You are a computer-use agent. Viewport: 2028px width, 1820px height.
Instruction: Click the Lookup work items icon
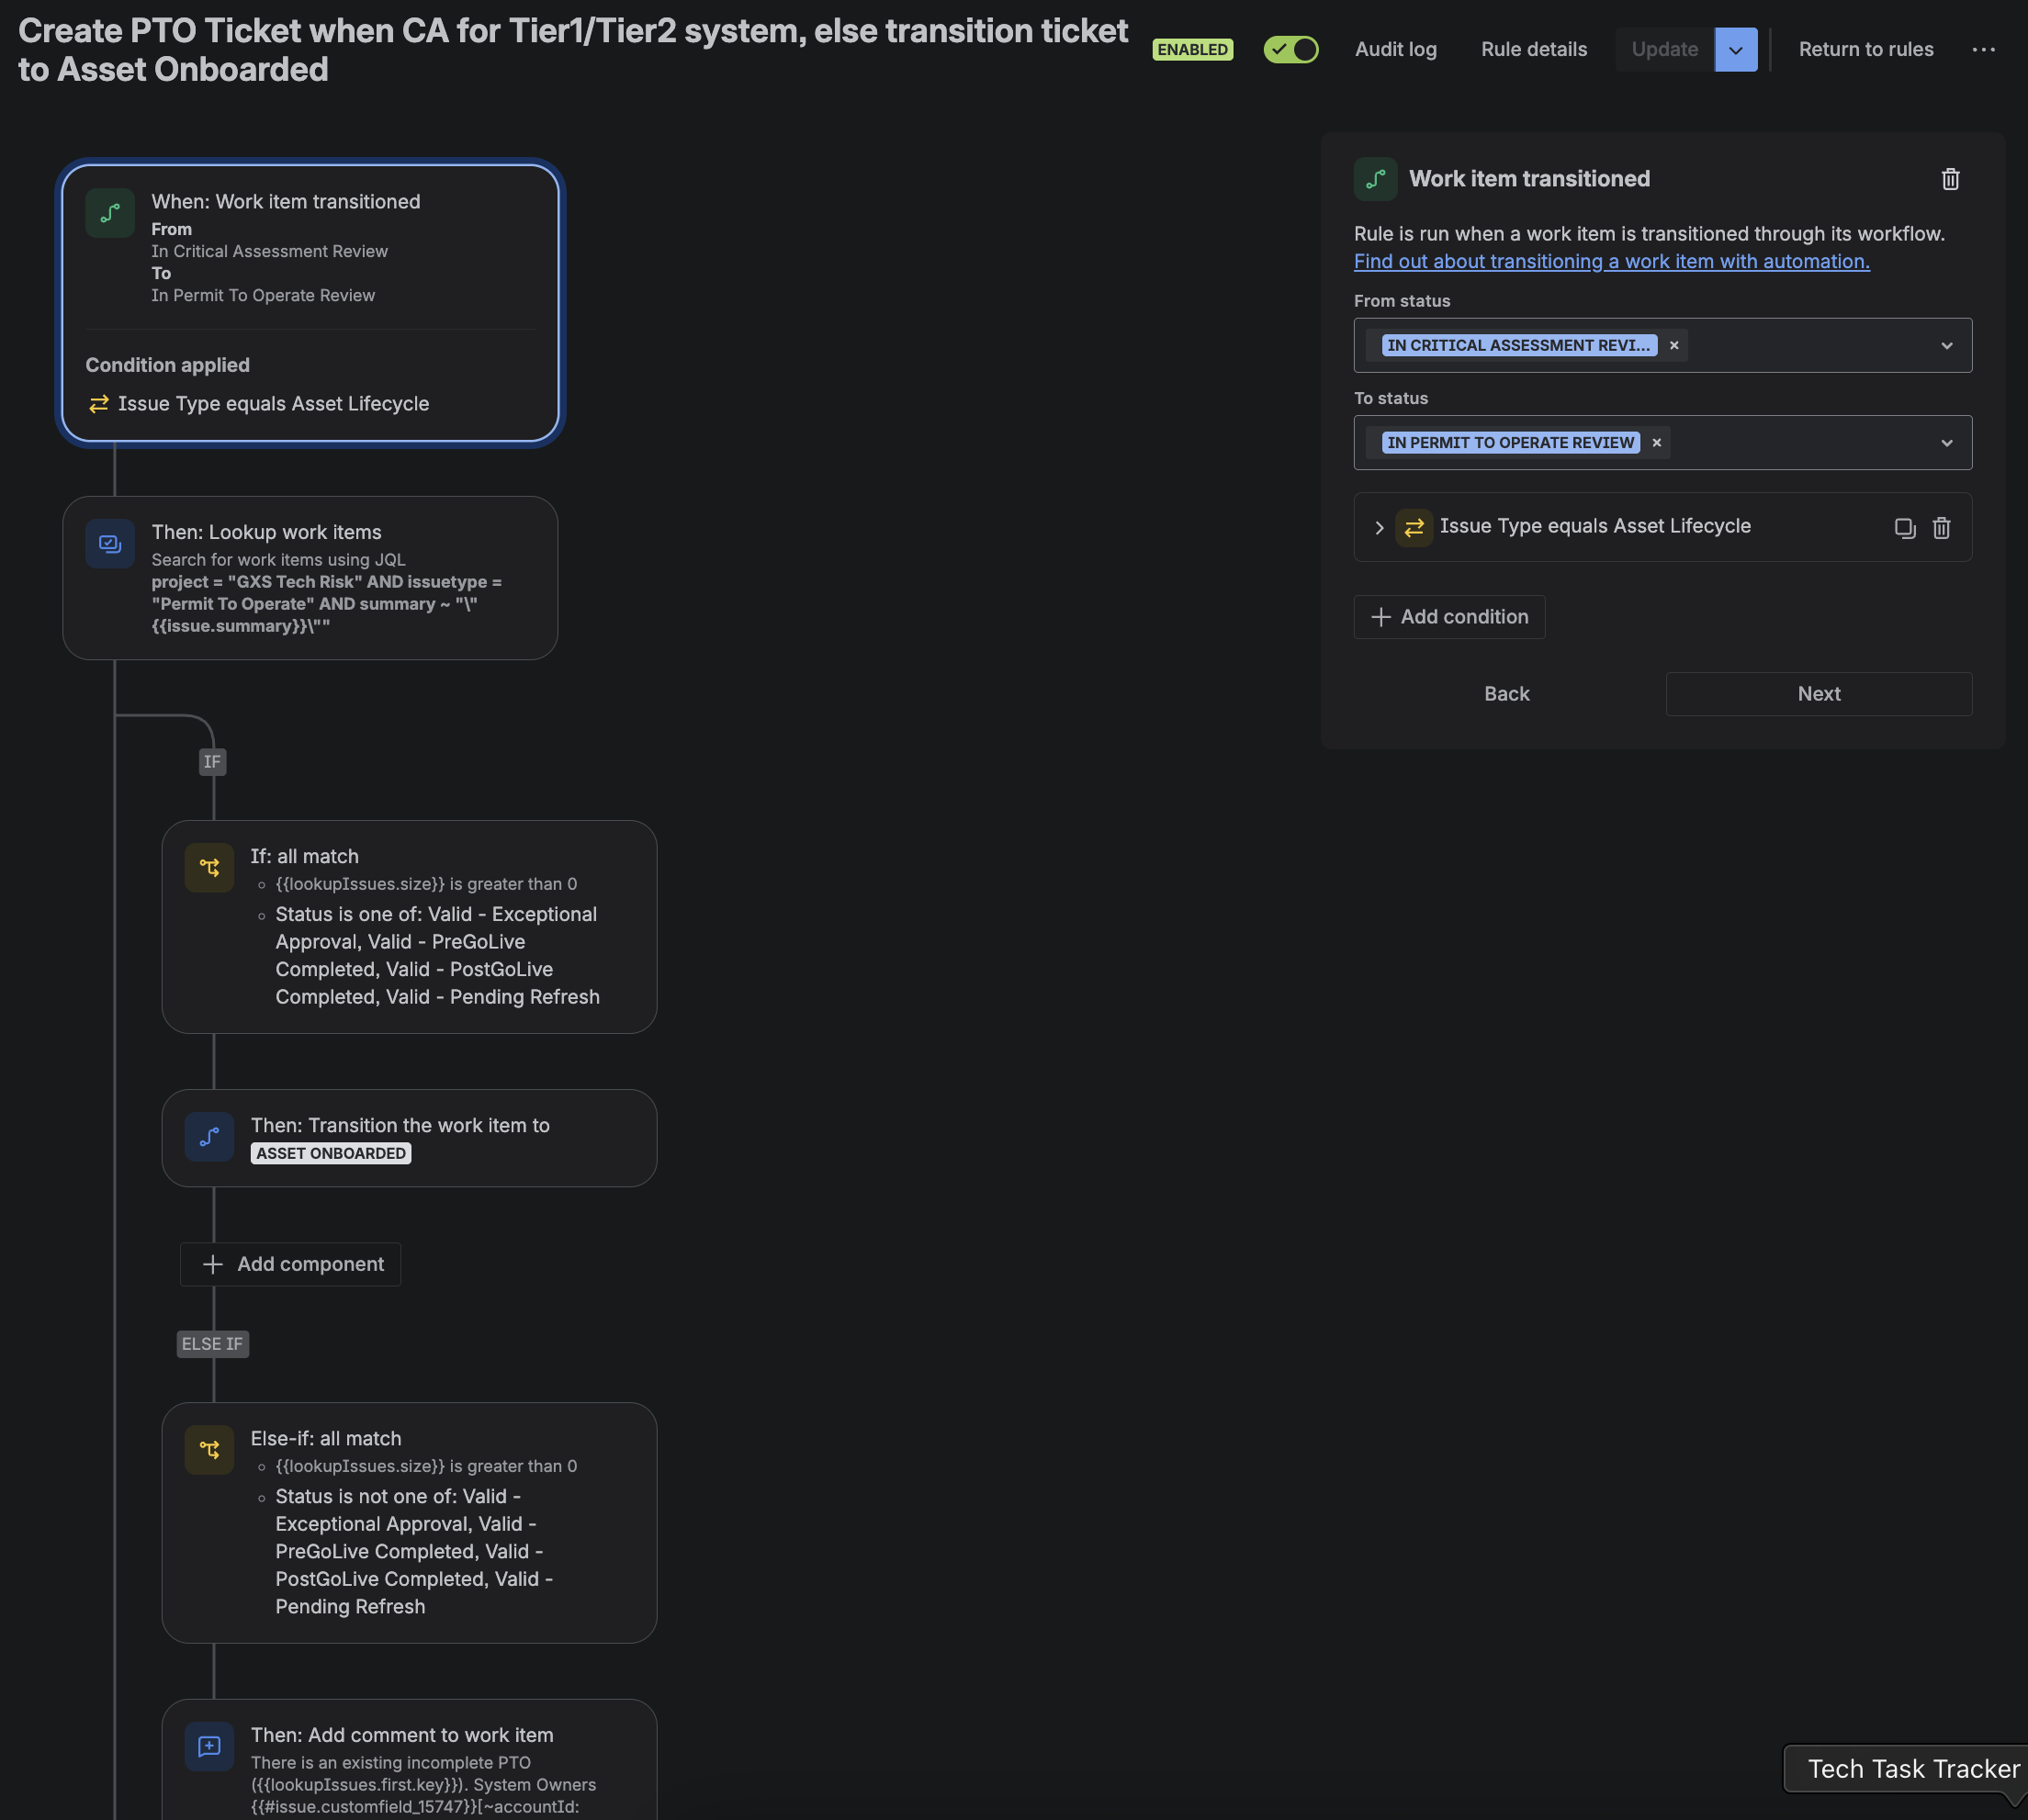[110, 544]
